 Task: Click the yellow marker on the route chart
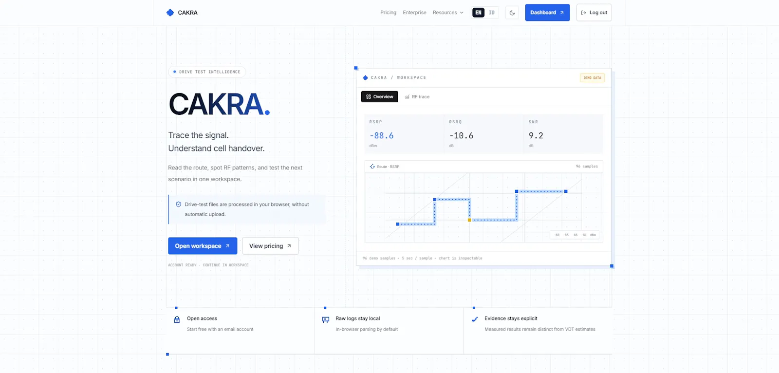pyautogui.click(x=469, y=220)
